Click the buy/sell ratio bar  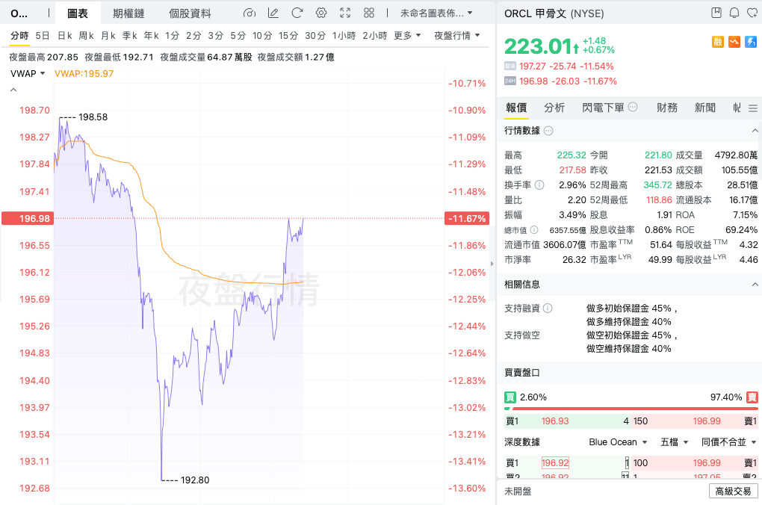(631, 409)
